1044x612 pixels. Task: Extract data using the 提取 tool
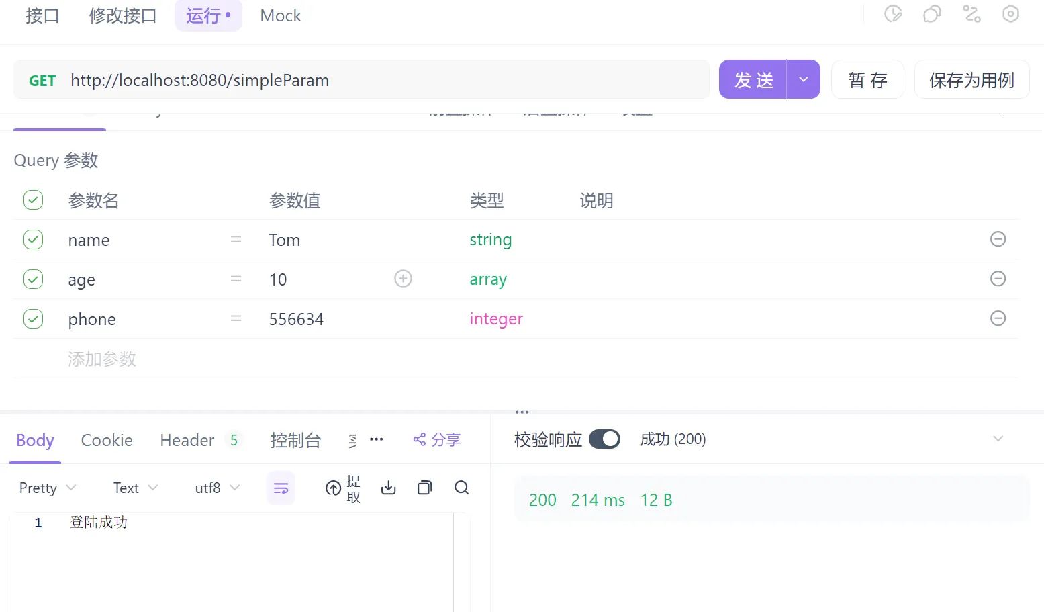342,488
